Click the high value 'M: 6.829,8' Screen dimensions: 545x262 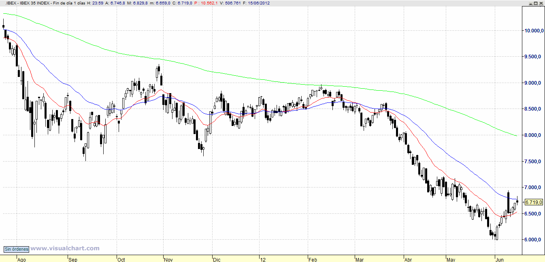(138, 3)
